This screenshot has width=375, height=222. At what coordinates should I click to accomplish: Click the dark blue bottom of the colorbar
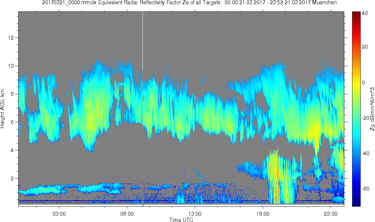point(356,202)
